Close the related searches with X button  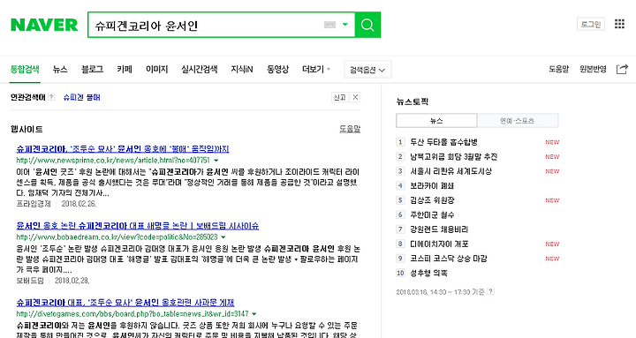pyautogui.click(x=355, y=97)
